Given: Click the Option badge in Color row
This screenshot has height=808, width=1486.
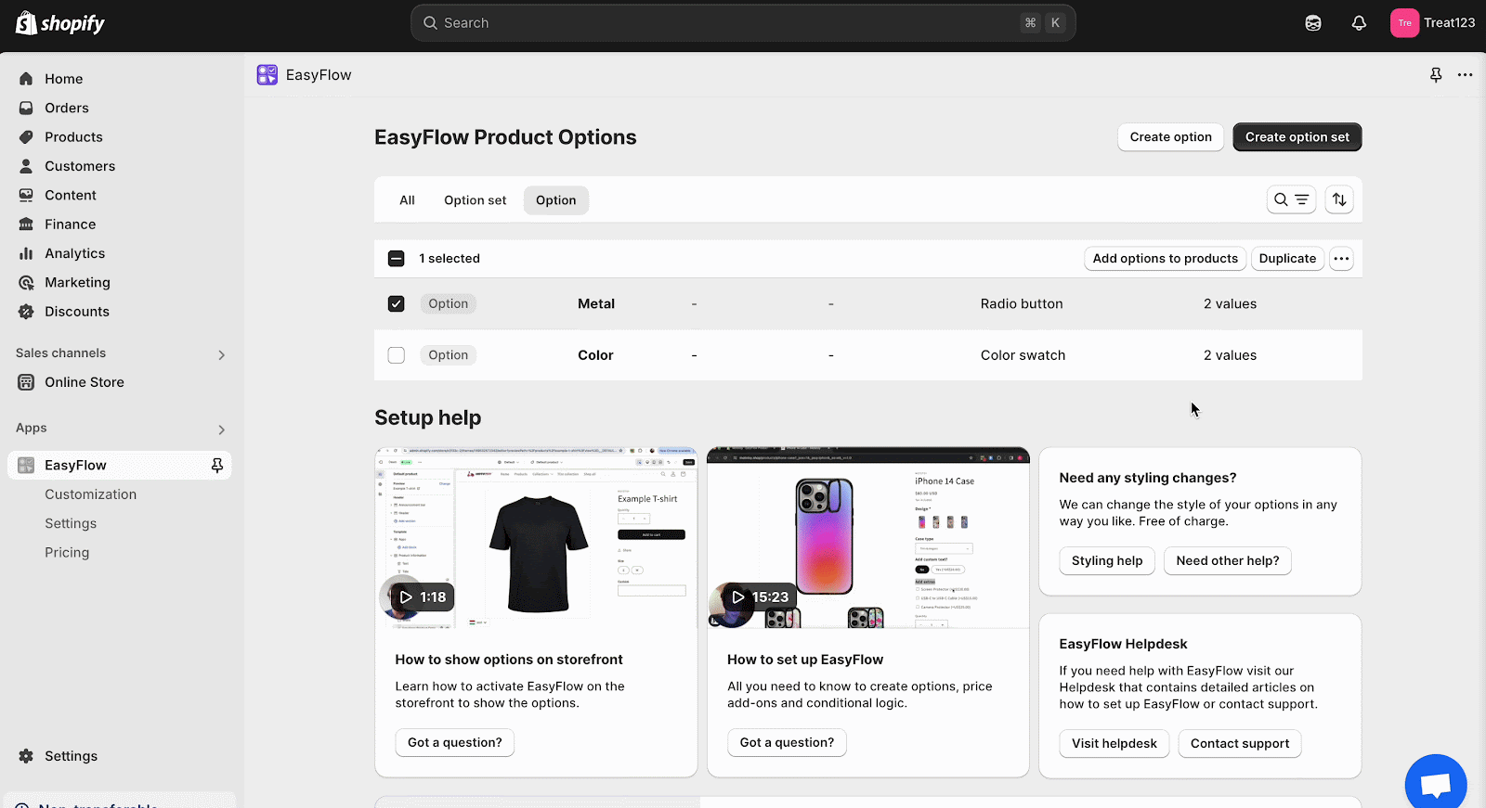Looking at the screenshot, I should point(449,355).
